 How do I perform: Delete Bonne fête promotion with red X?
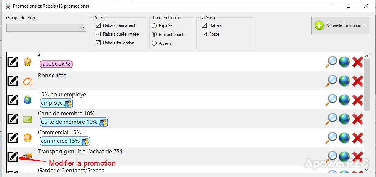coord(357,81)
